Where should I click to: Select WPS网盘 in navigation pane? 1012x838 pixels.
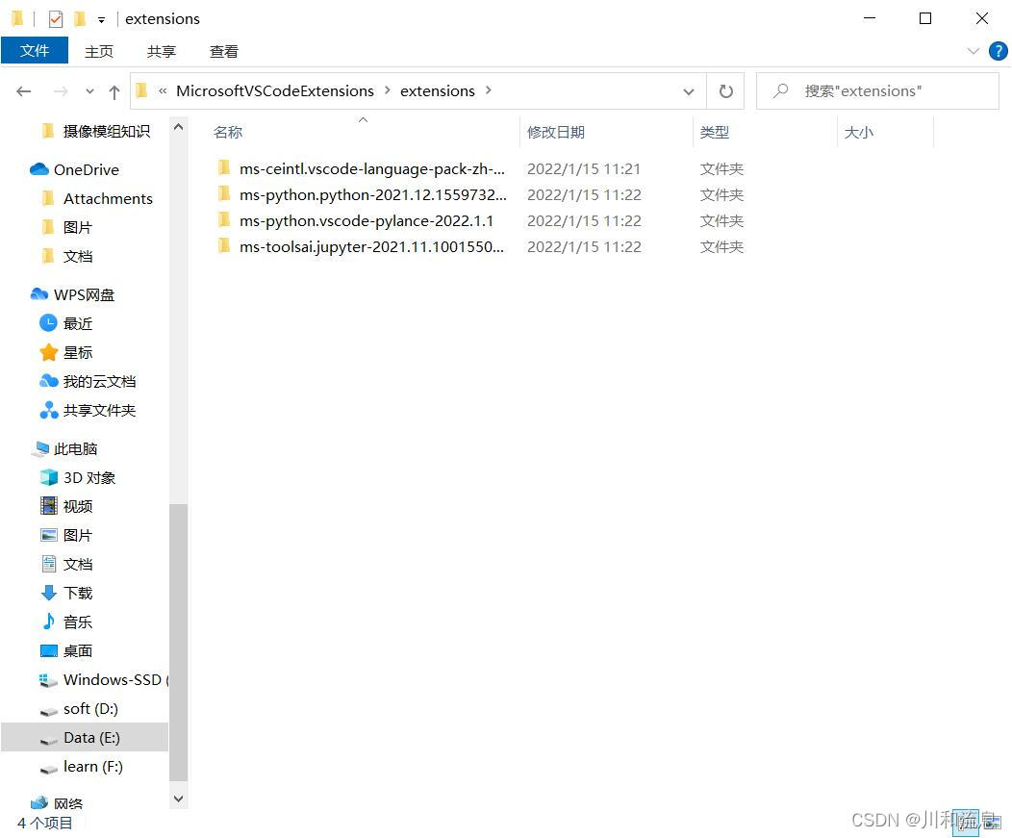coord(84,295)
